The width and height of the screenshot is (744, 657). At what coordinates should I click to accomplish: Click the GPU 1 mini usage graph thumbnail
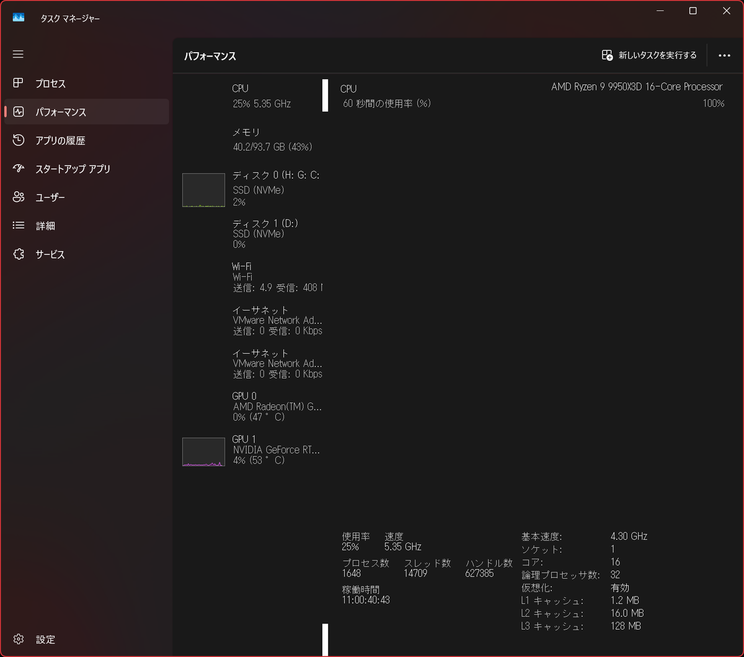point(203,452)
